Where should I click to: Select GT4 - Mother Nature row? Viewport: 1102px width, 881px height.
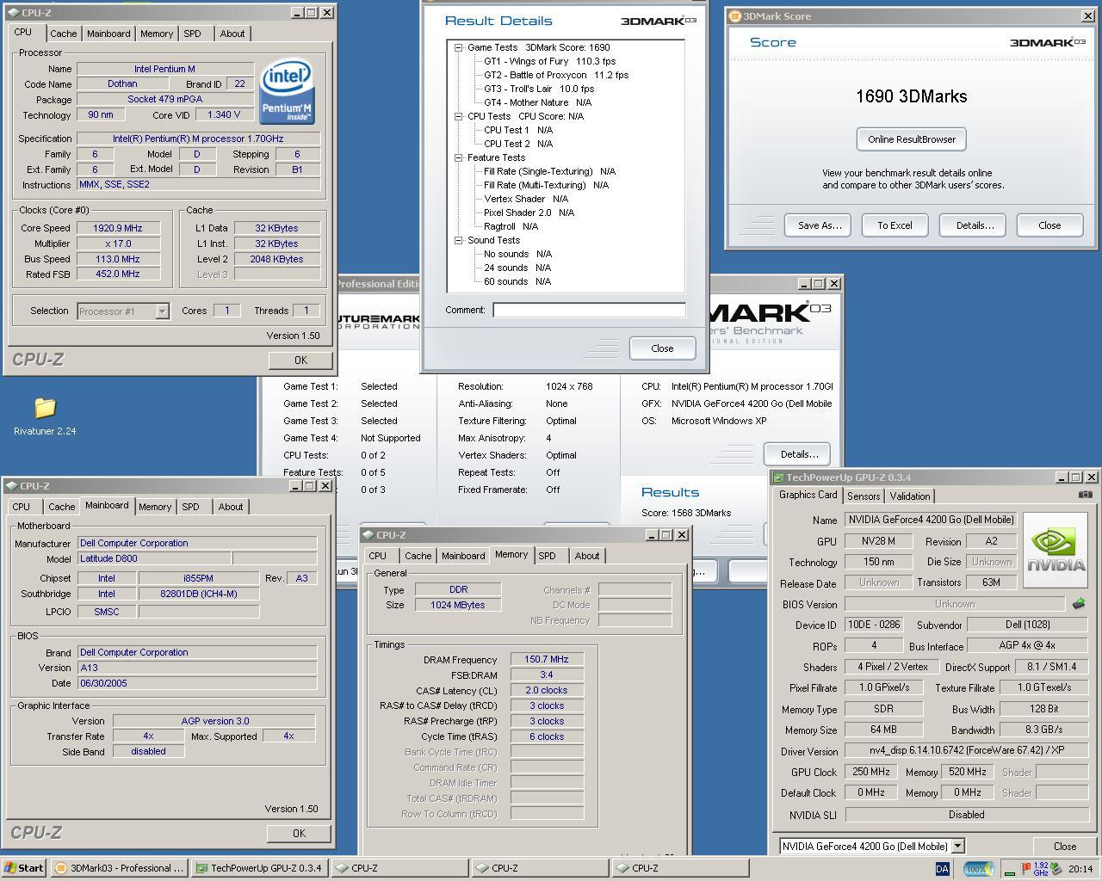pos(537,102)
